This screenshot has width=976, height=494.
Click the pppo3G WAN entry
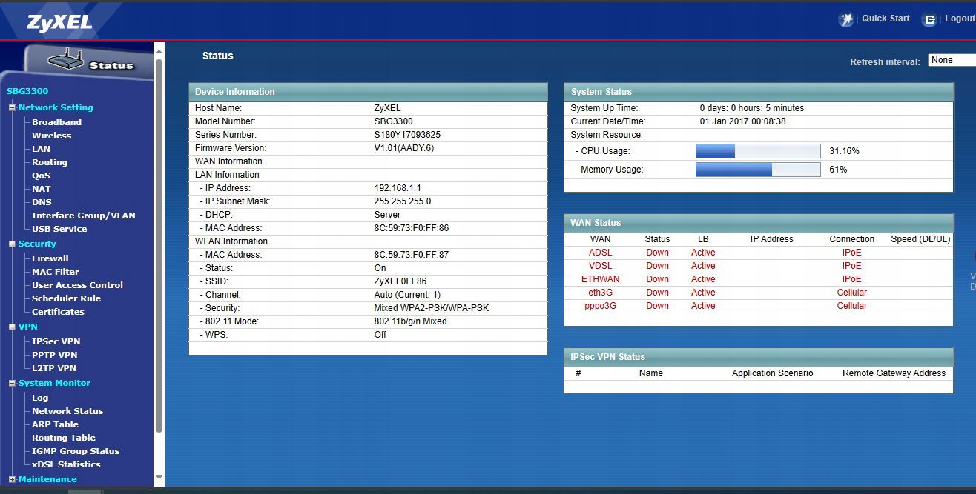tap(601, 306)
